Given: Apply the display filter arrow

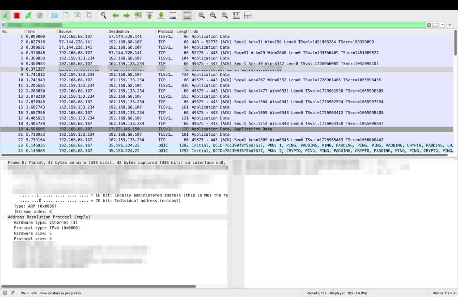Looking at the screenshot, I should coord(436,25).
